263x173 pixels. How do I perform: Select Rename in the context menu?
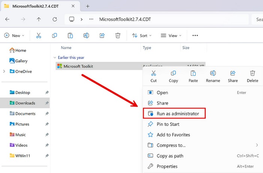click(x=213, y=77)
